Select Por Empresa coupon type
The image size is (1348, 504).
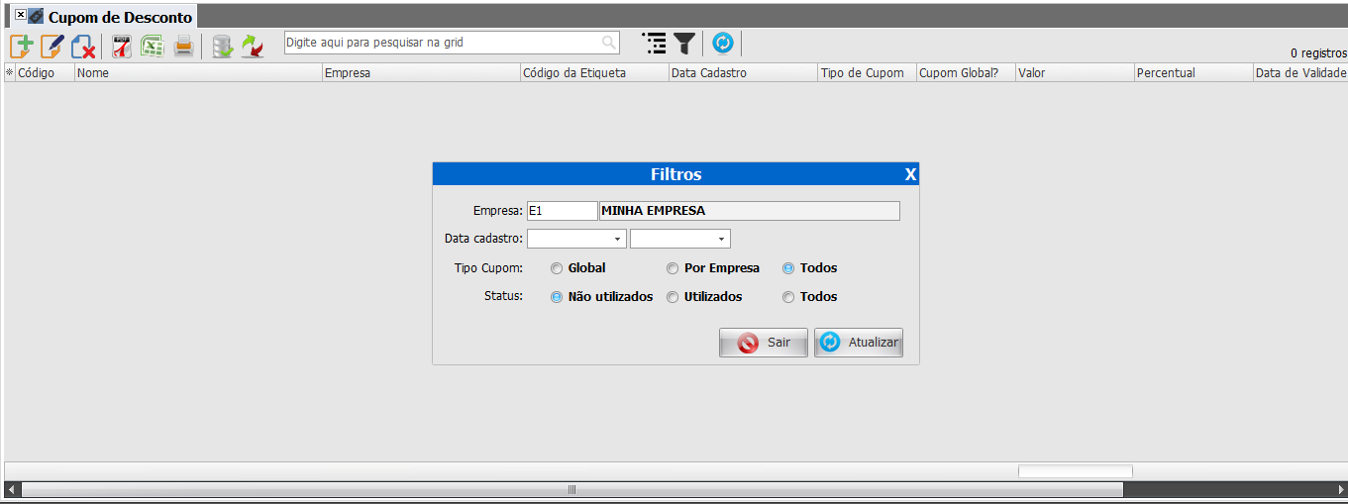coord(673,268)
